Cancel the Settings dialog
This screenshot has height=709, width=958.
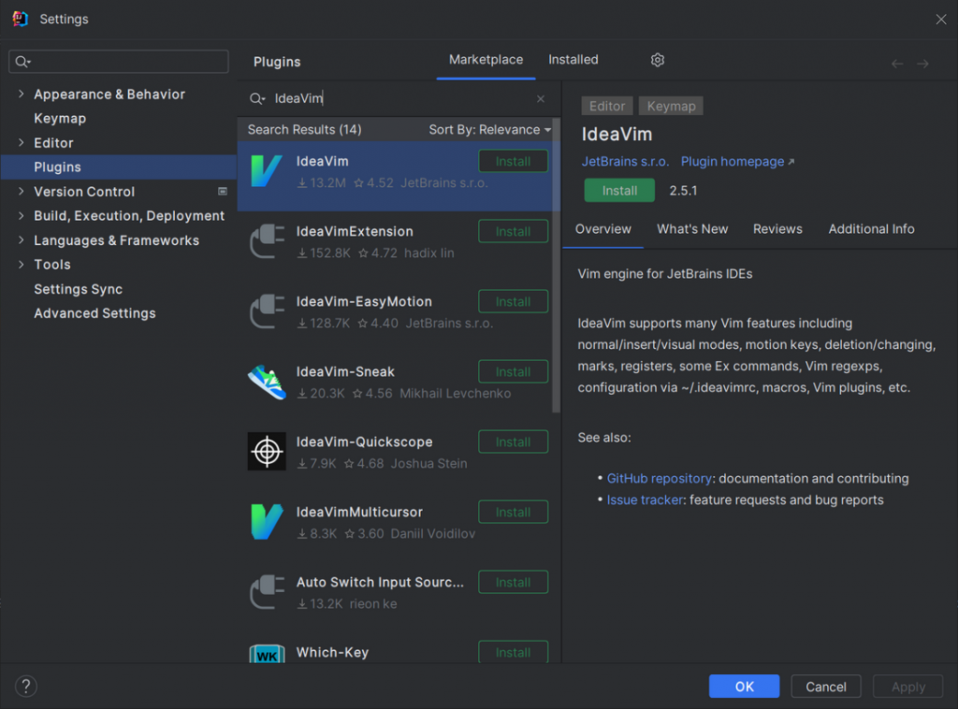coord(826,687)
